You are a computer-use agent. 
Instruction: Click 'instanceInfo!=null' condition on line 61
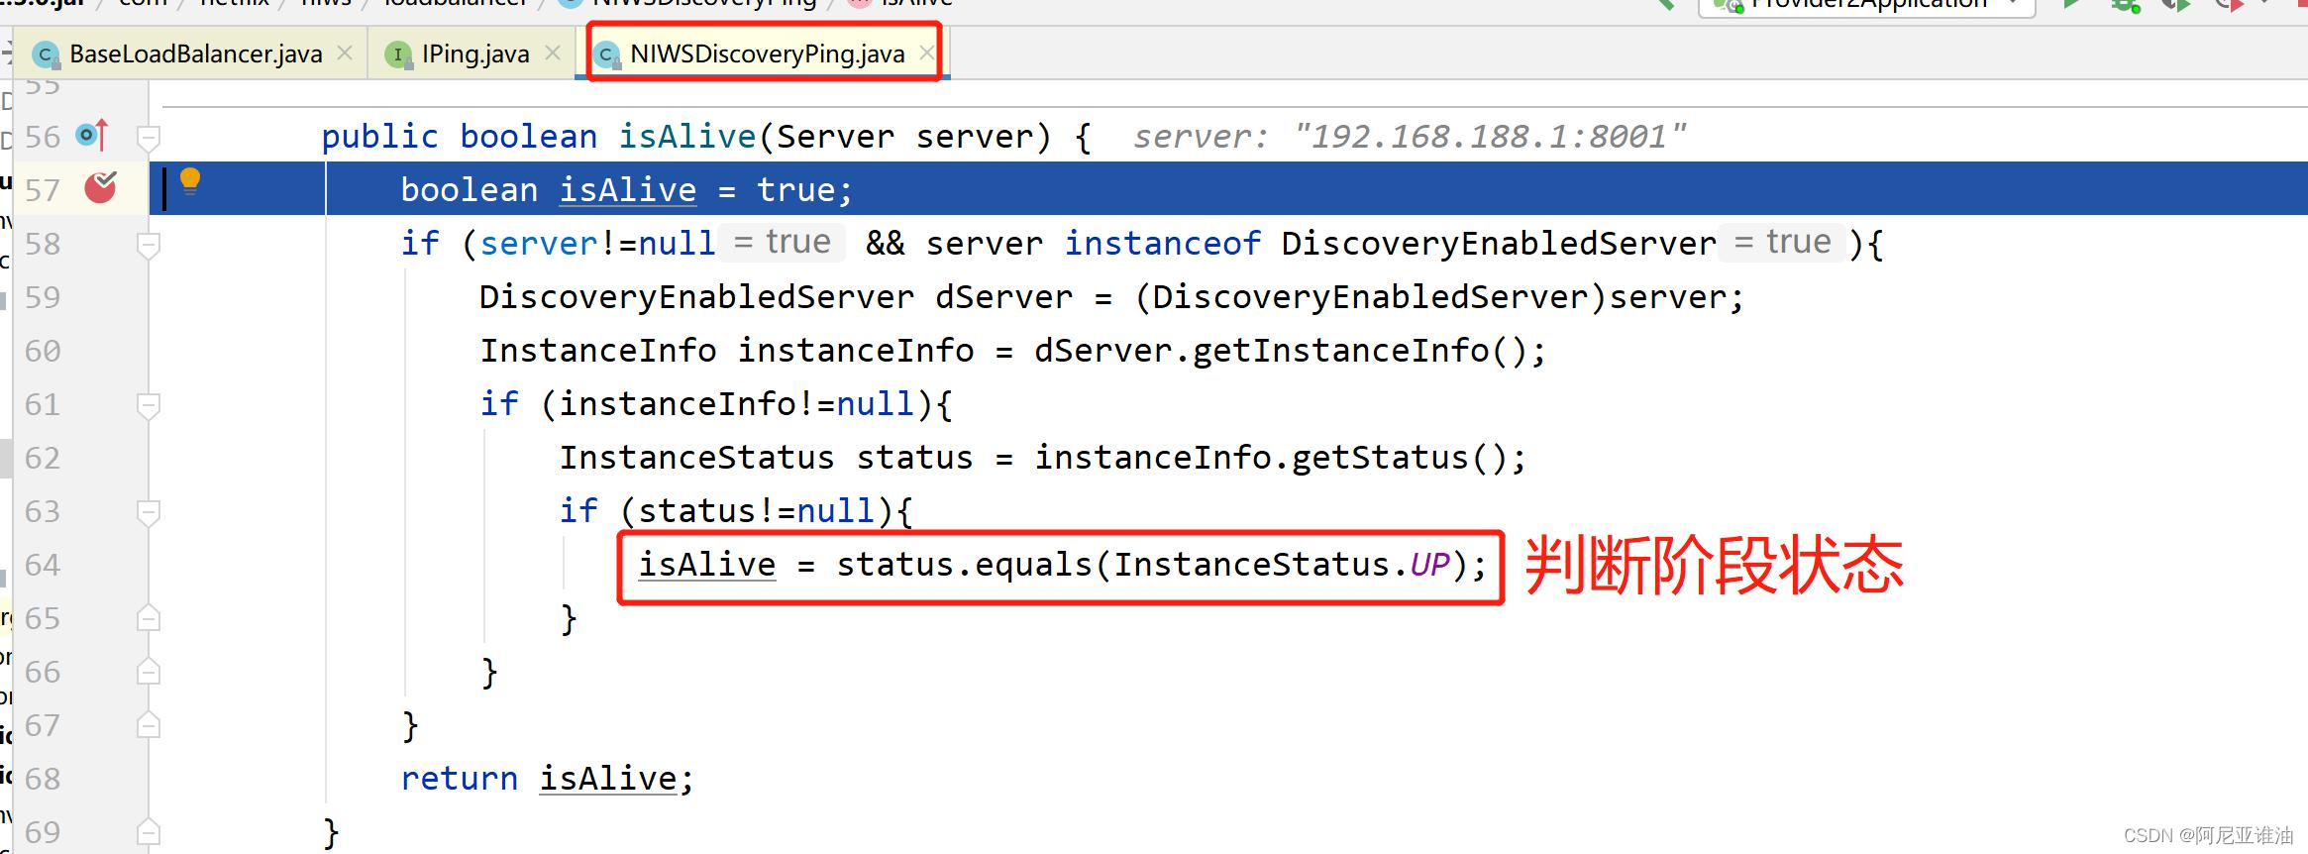click(736, 404)
